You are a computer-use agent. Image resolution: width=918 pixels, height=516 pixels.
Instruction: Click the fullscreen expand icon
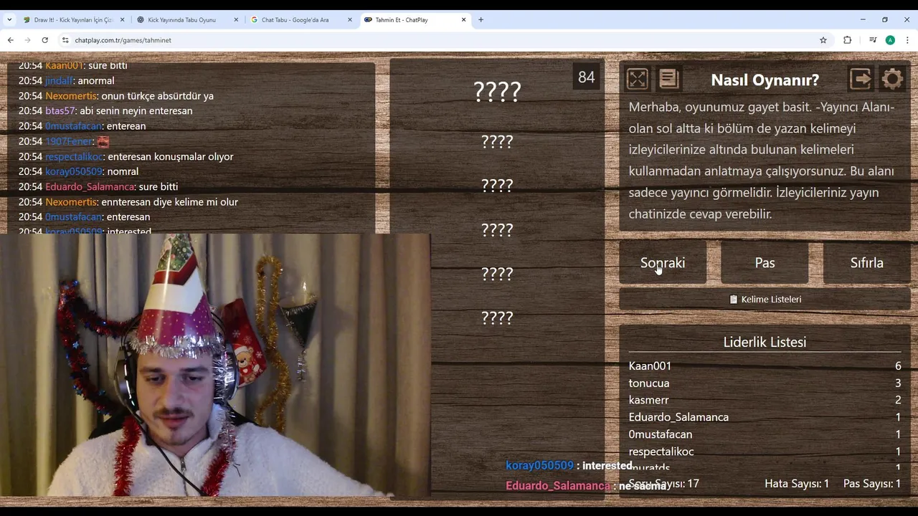[637, 79]
